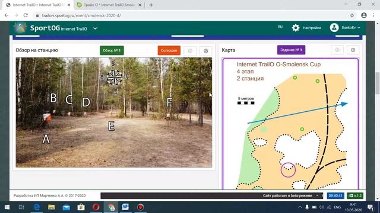Close the Трейл-О browser tab
The height and width of the screenshot is (213, 380).
[x=140, y=5]
